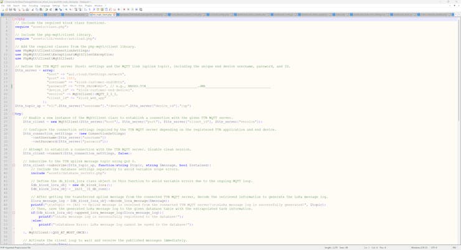461x250 pixels.
Task: Collapse the subscribe function fold marker
Action: point(14,165)
